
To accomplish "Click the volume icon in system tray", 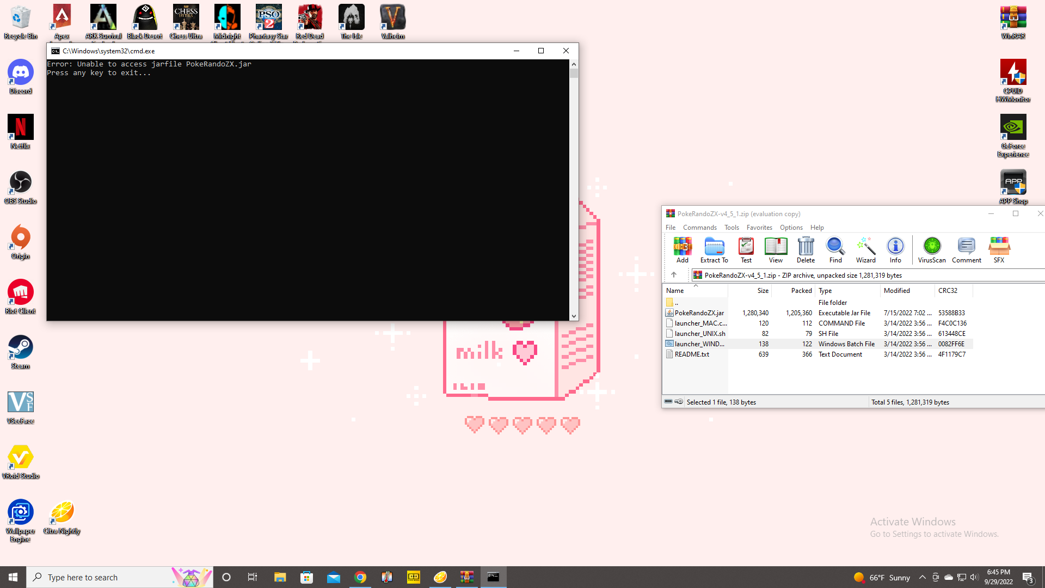I will click(x=974, y=577).
